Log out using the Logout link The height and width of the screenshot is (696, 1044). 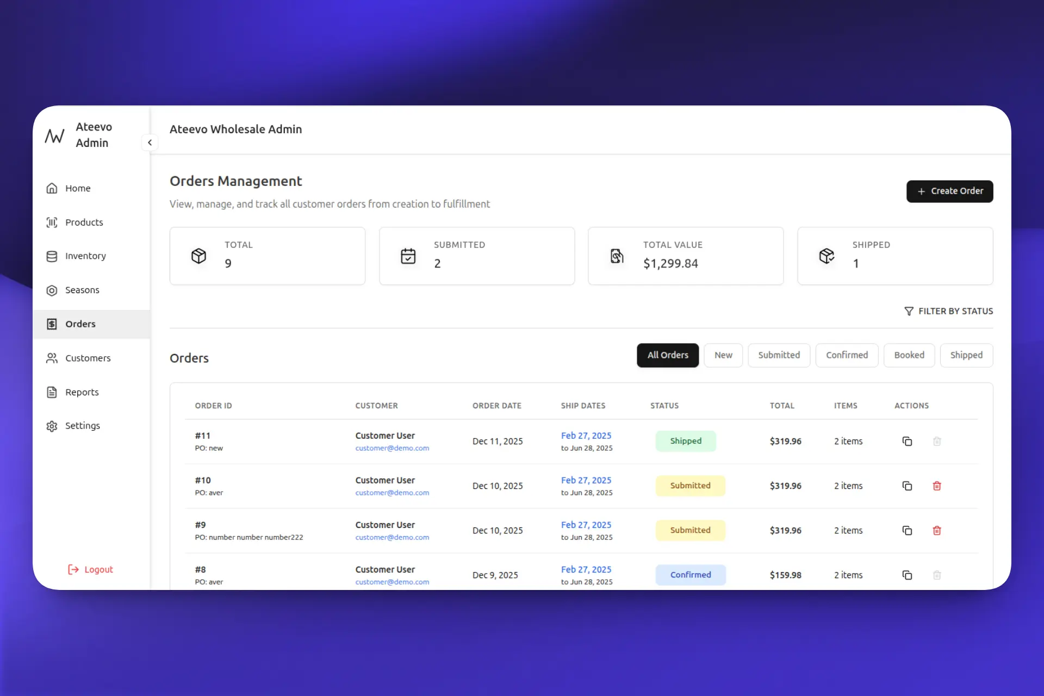(x=90, y=569)
